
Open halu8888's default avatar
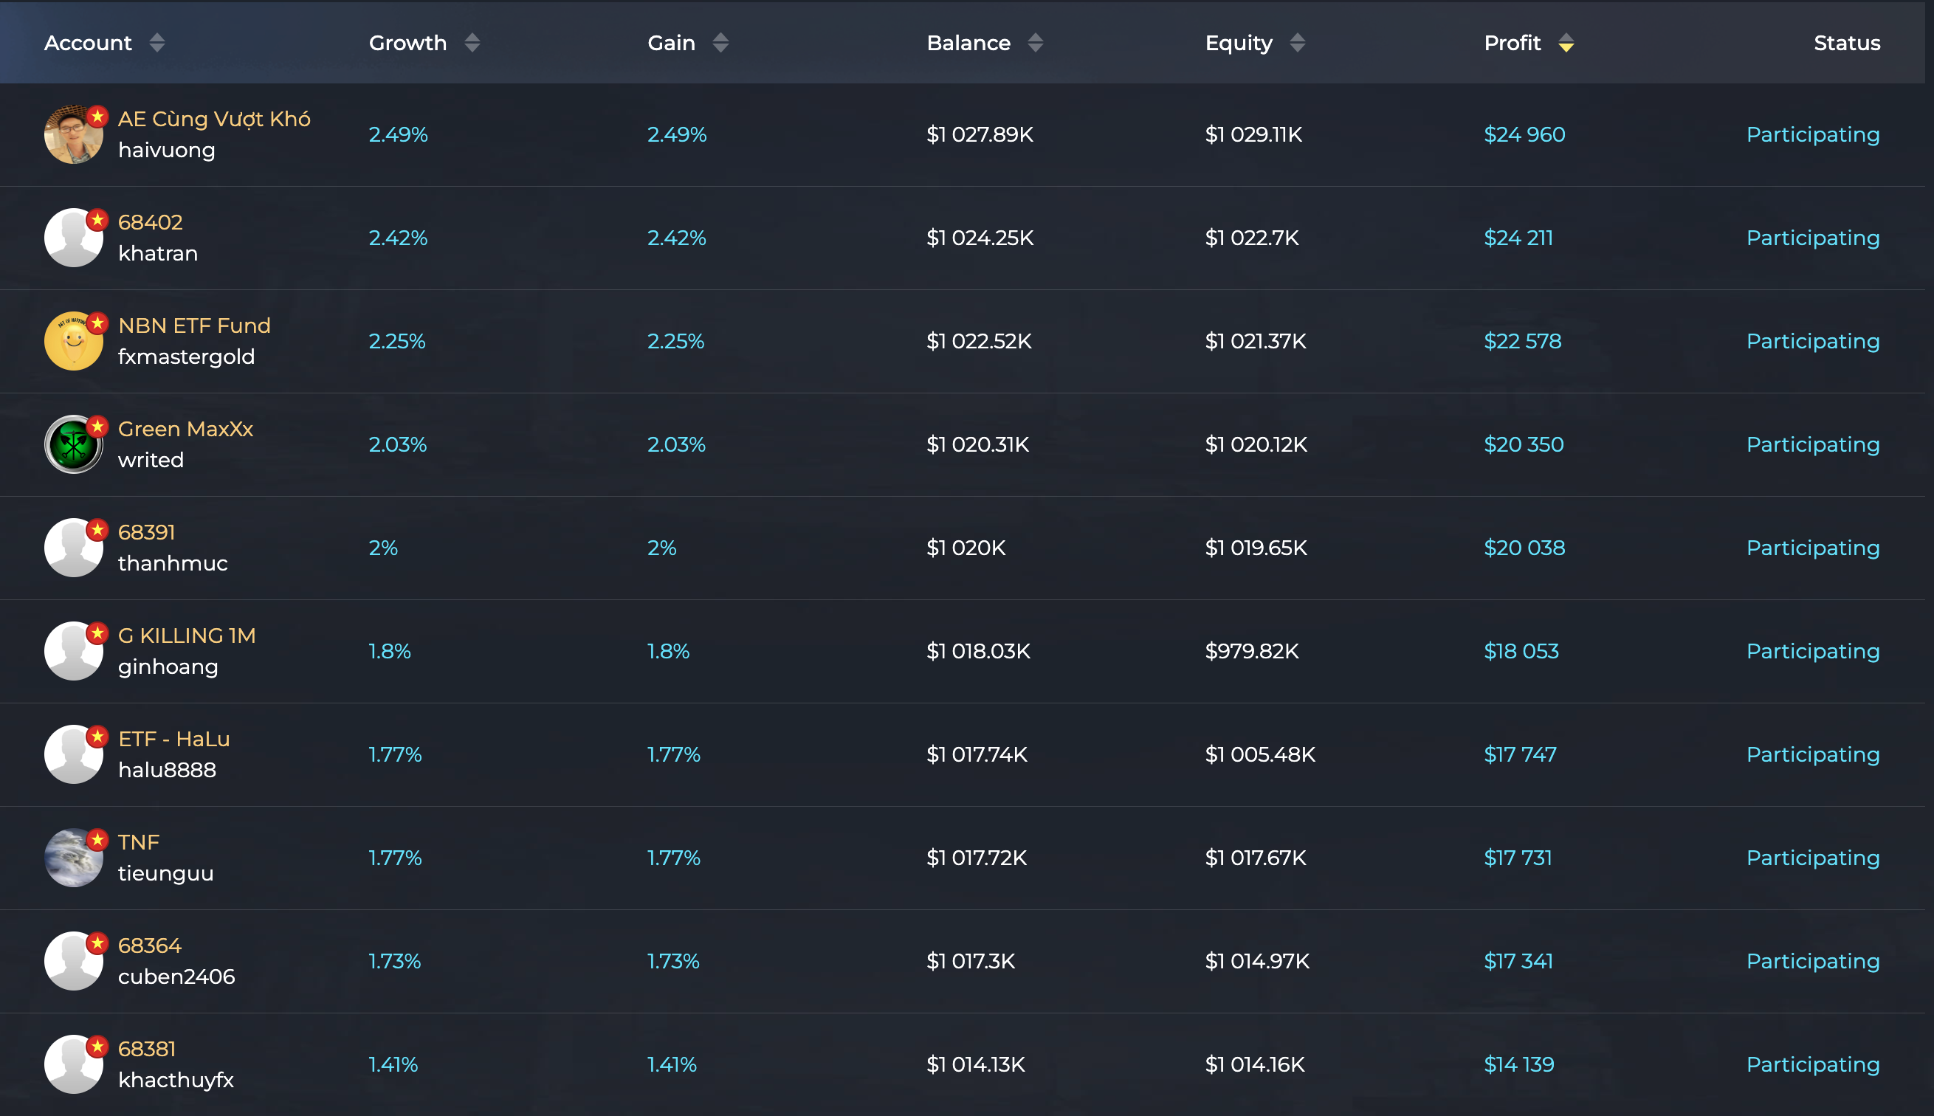[x=74, y=754]
